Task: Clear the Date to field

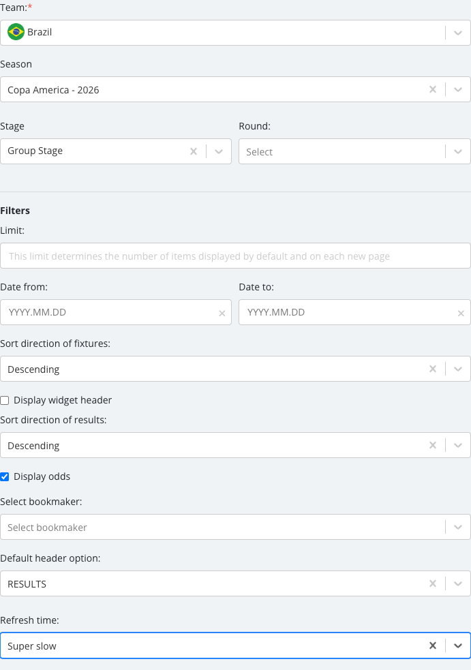Action: (461, 314)
